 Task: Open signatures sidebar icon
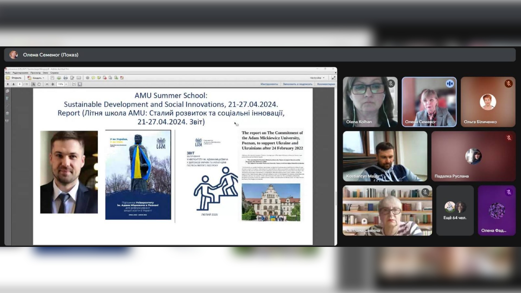pyautogui.click(x=7, y=121)
